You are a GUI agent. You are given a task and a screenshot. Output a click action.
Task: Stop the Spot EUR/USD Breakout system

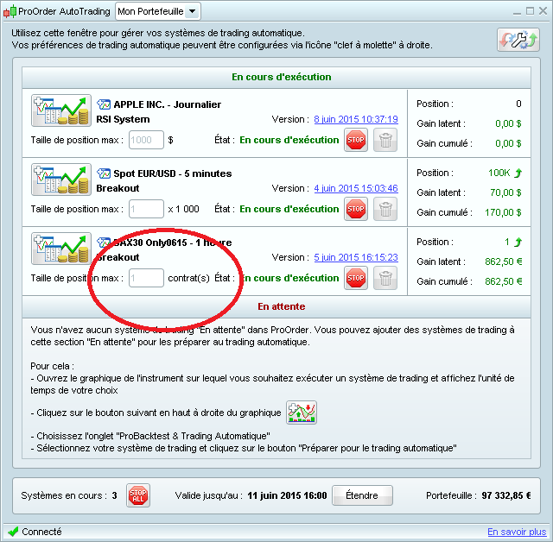pos(356,209)
